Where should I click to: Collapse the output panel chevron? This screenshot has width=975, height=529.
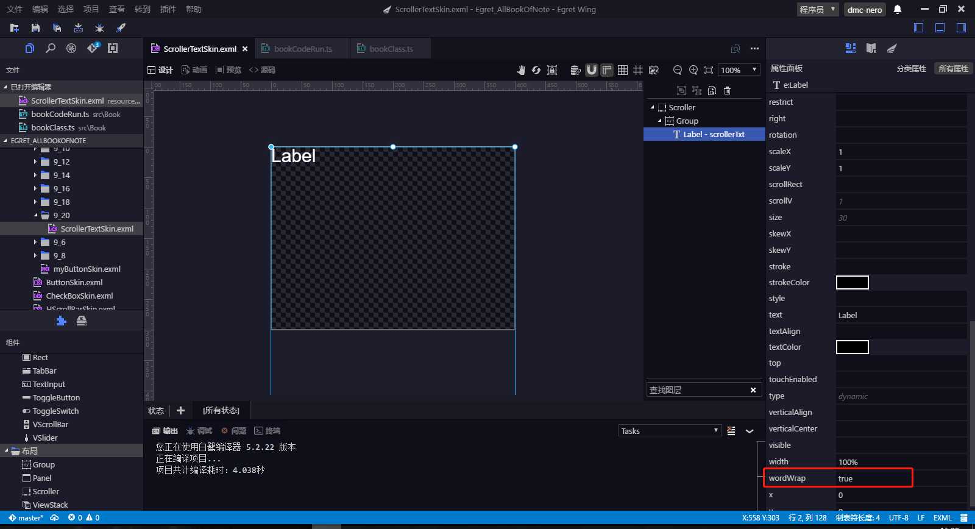pos(750,431)
